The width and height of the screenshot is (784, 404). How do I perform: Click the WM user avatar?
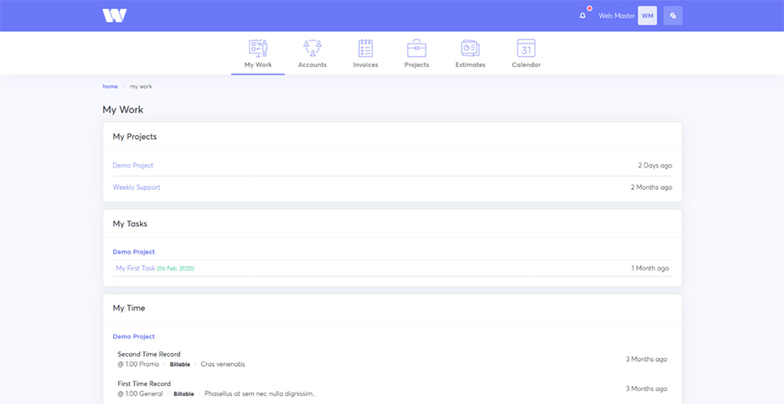[x=647, y=15]
